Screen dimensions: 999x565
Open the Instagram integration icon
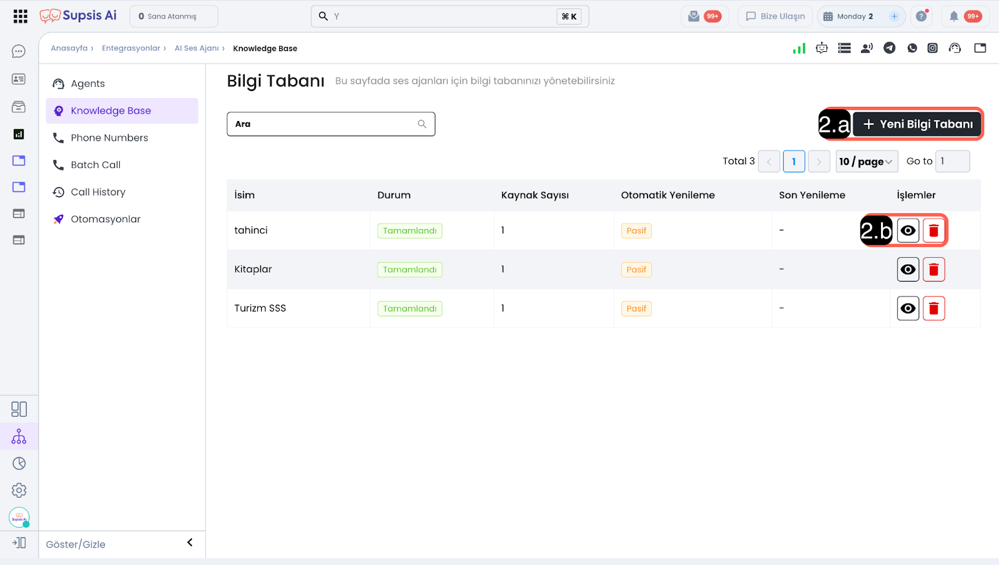pyautogui.click(x=932, y=48)
